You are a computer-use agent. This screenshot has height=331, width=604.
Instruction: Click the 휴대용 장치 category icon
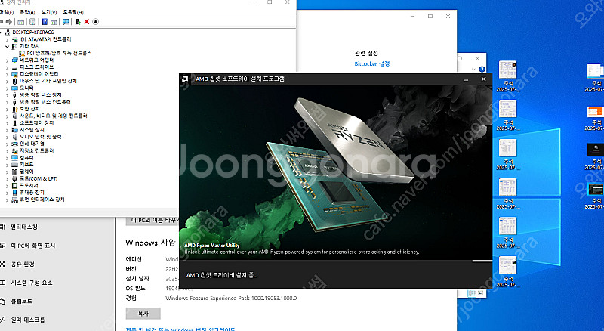(x=14, y=193)
